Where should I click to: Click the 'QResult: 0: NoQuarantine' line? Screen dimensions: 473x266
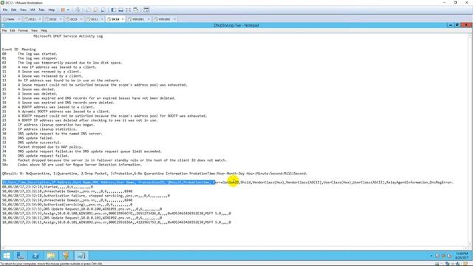coord(154,174)
